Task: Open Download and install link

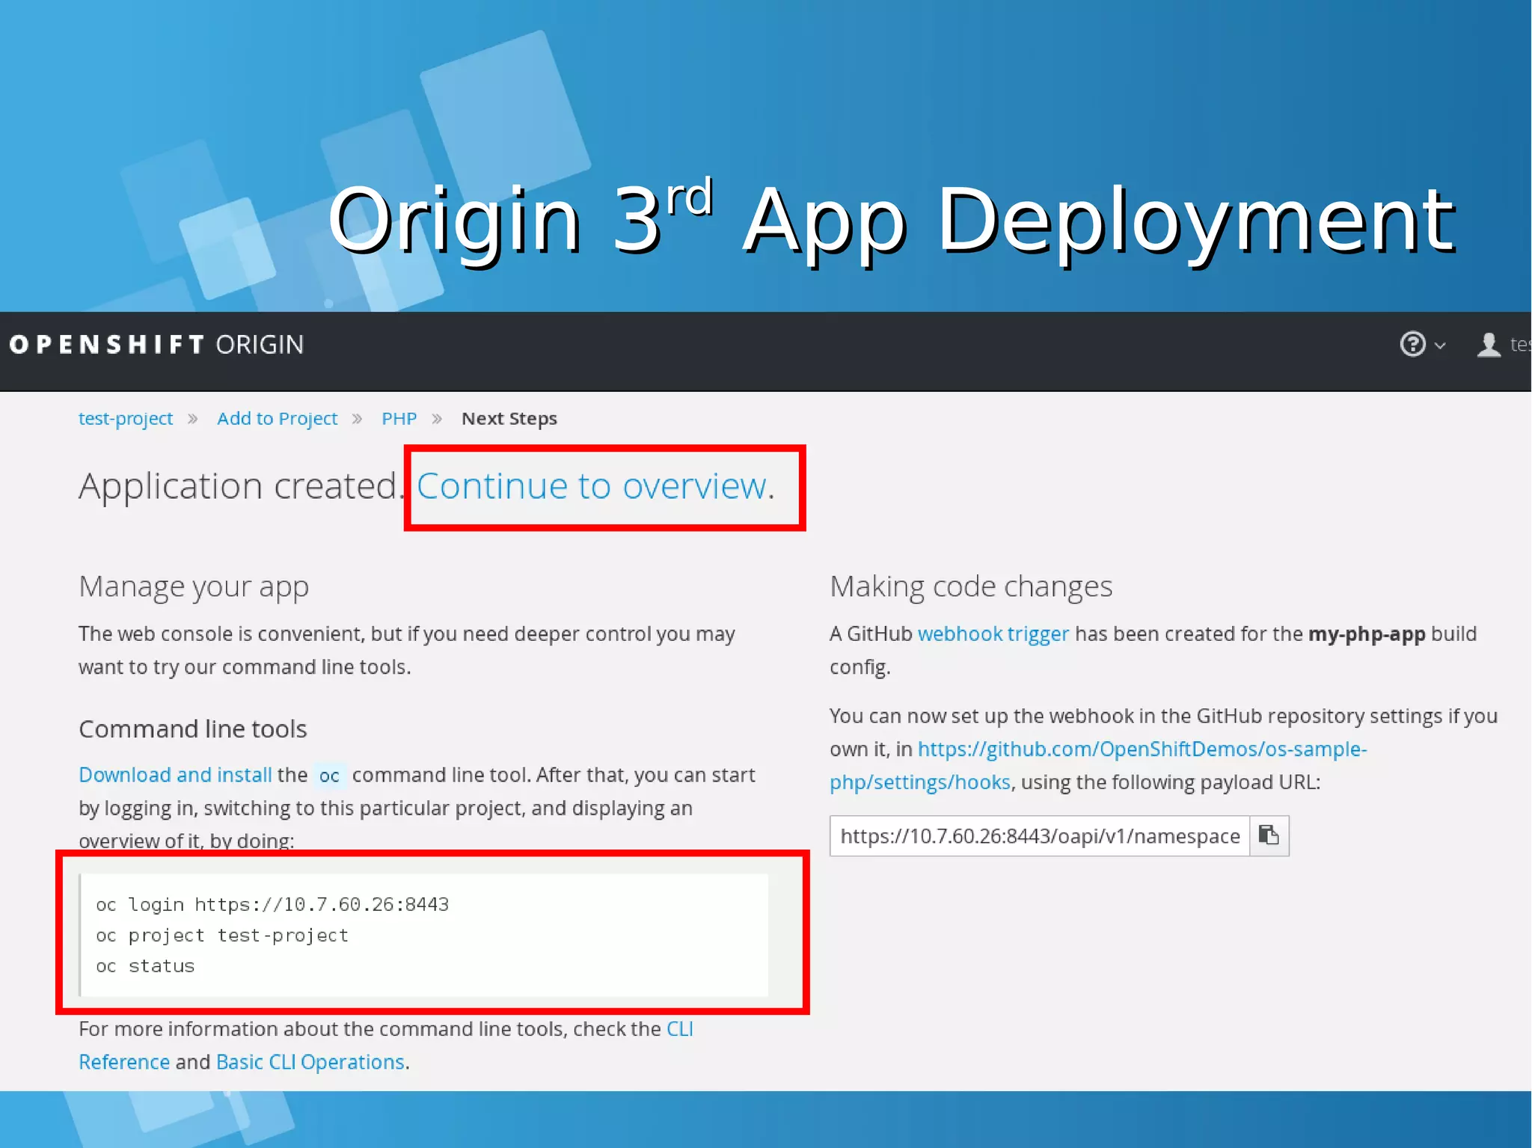Action: (175, 775)
